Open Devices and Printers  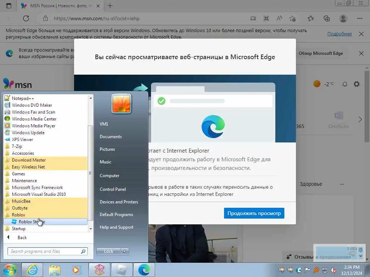119,202
